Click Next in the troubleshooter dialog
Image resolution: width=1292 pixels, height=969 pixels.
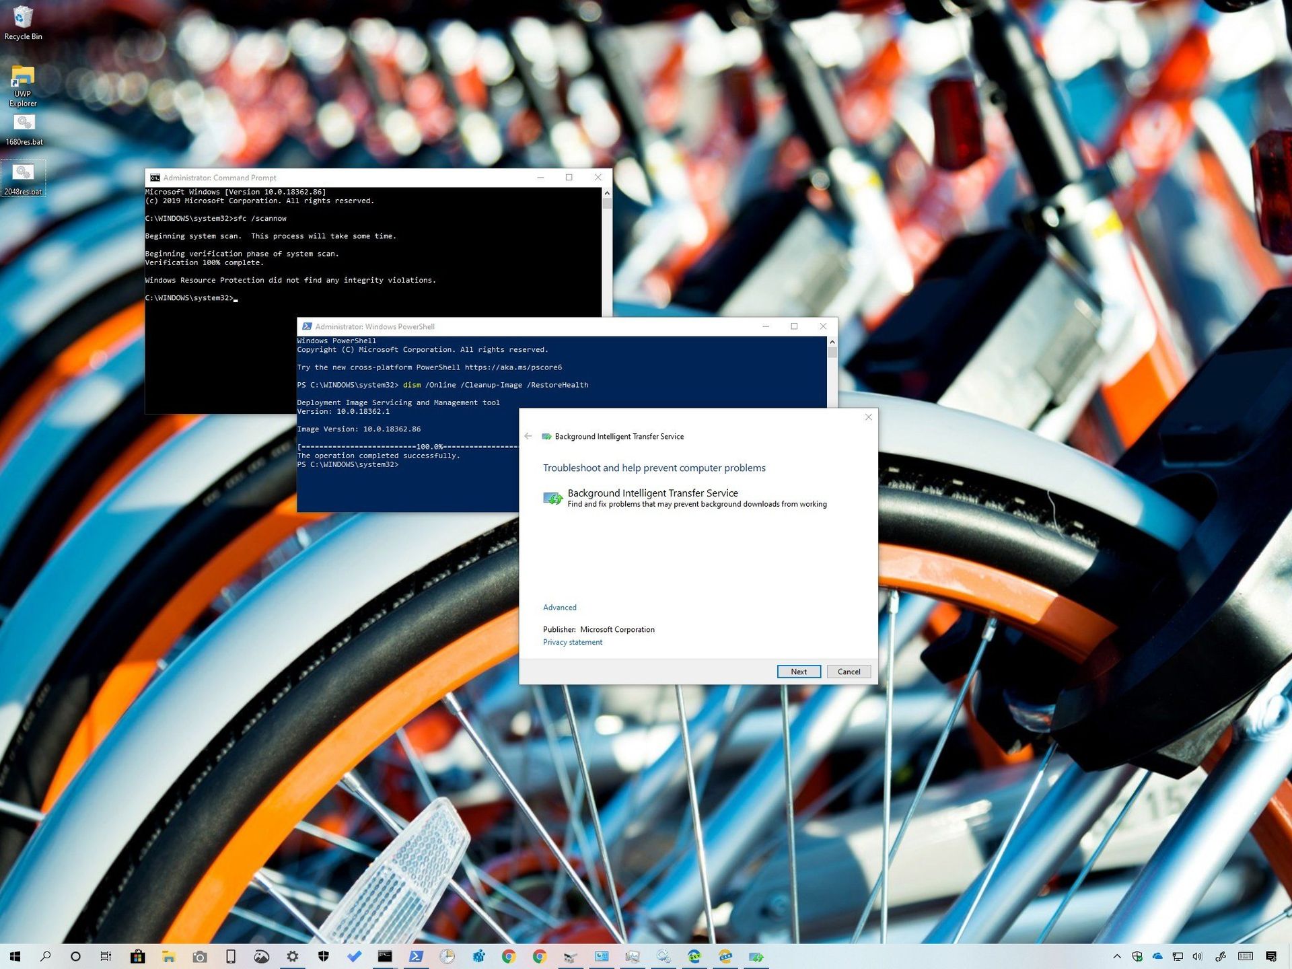[x=799, y=671]
